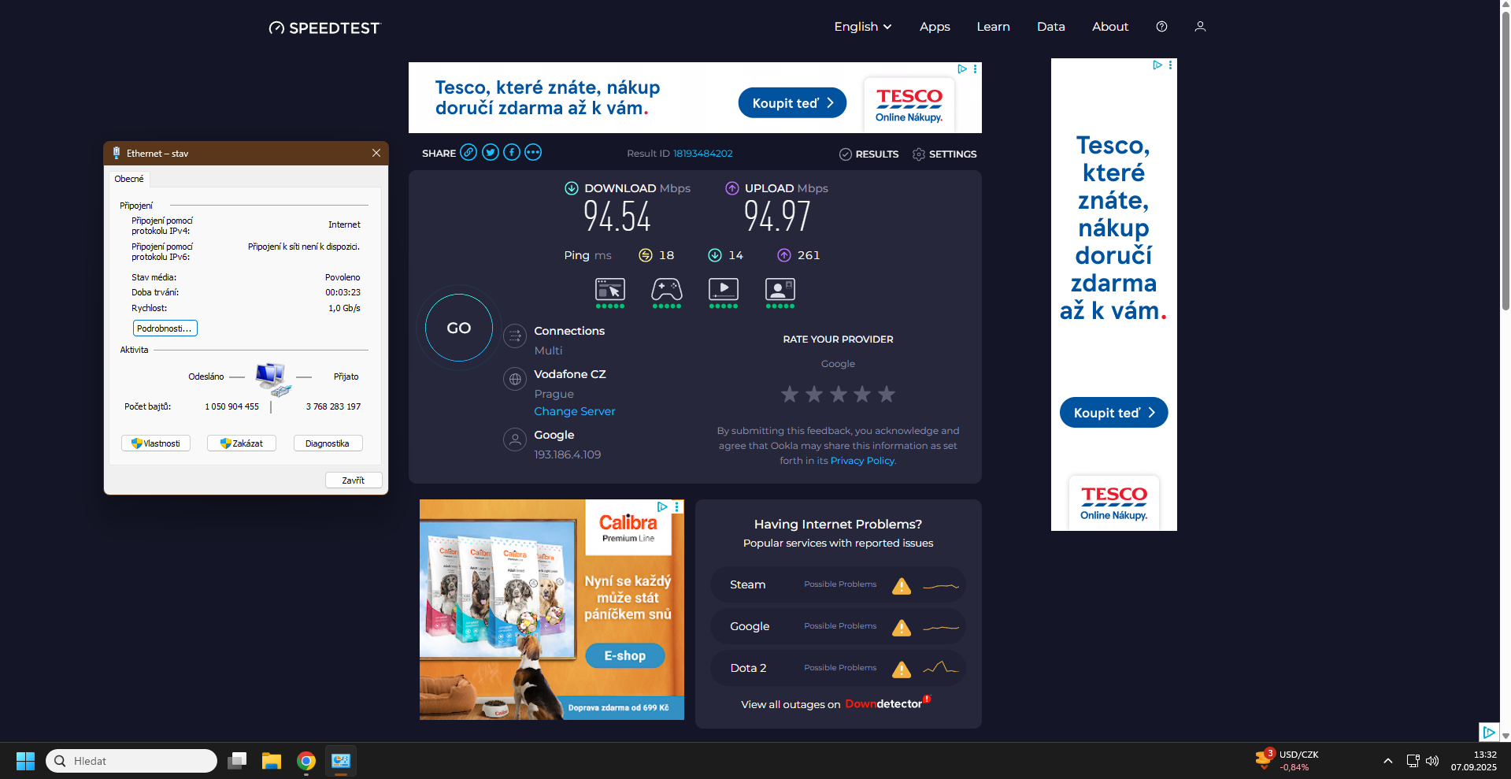The width and height of the screenshot is (1511, 779).
Task: Click the Control Panel taskbar icon
Action: click(x=341, y=761)
